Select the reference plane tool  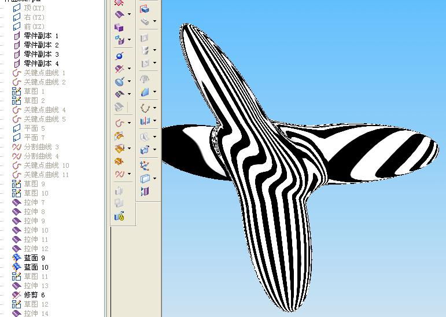point(145,178)
